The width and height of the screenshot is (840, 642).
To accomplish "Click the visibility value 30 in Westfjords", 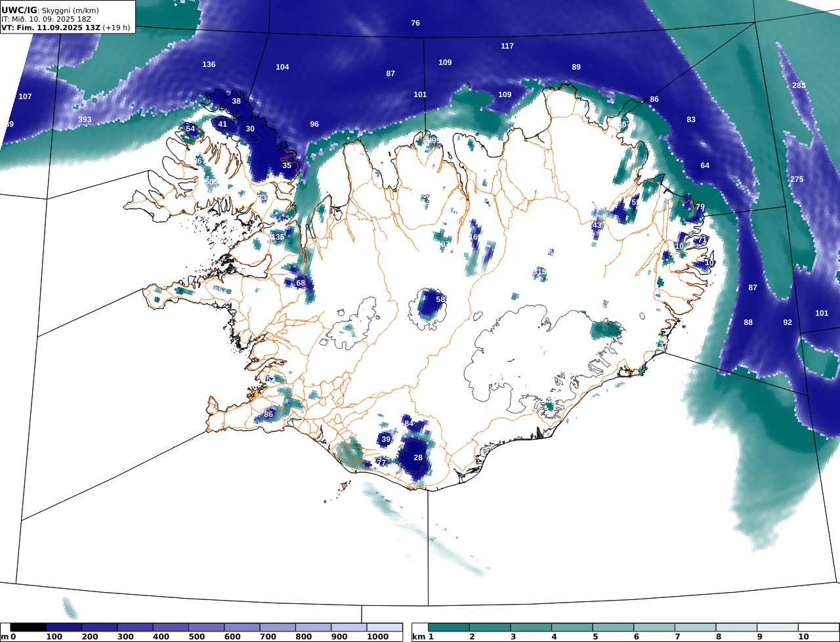I will [250, 129].
